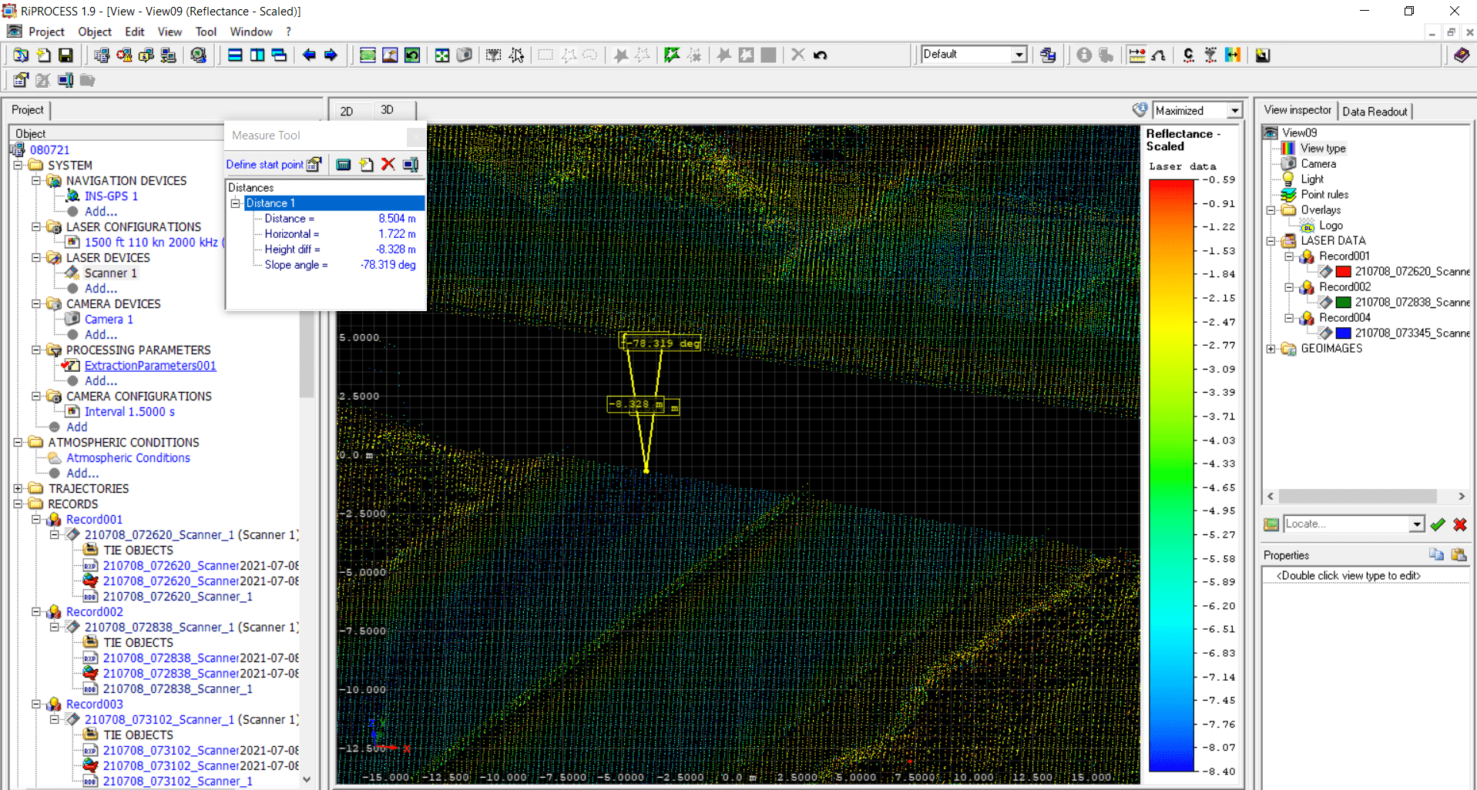Screen dimensions: 1477x790
Task: Click the save project floppy disk icon
Action: [x=65, y=55]
